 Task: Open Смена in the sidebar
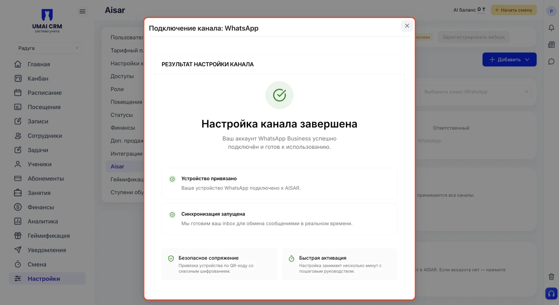[x=47, y=265]
